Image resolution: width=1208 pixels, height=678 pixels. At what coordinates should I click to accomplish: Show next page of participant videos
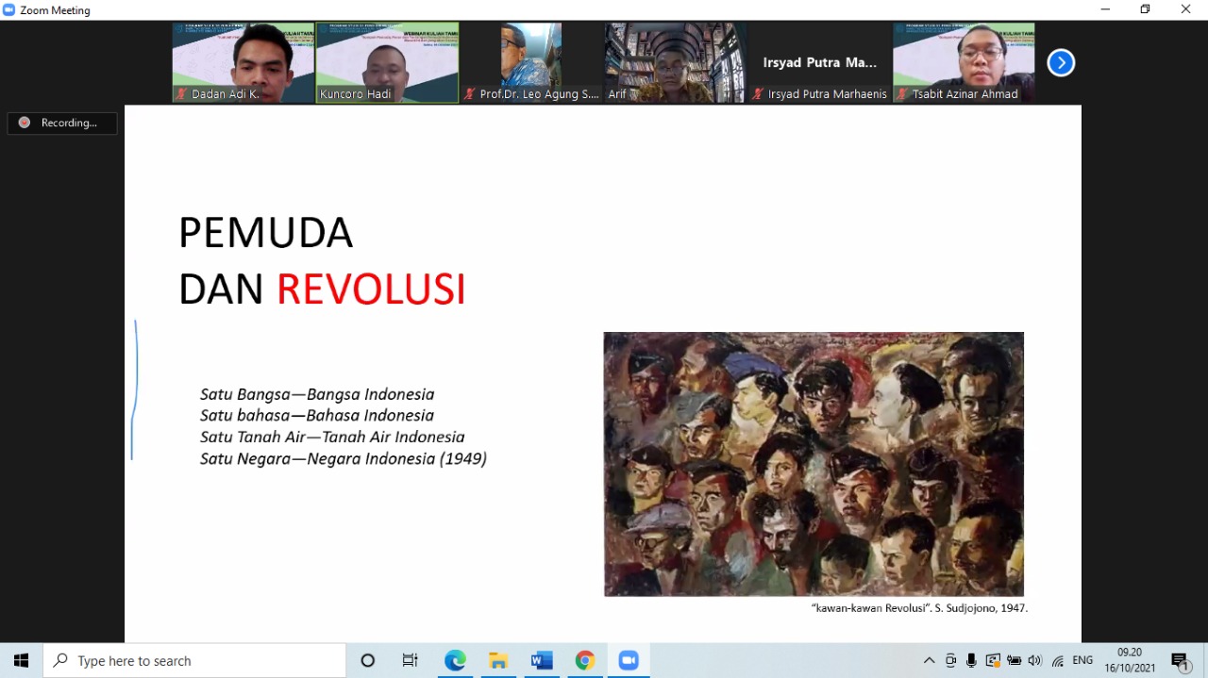(1061, 63)
